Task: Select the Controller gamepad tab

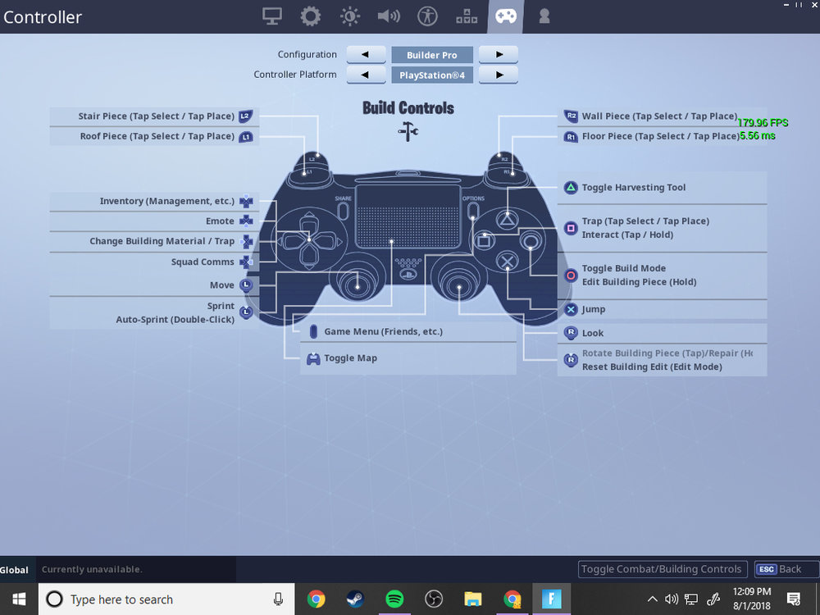Action: tap(506, 16)
